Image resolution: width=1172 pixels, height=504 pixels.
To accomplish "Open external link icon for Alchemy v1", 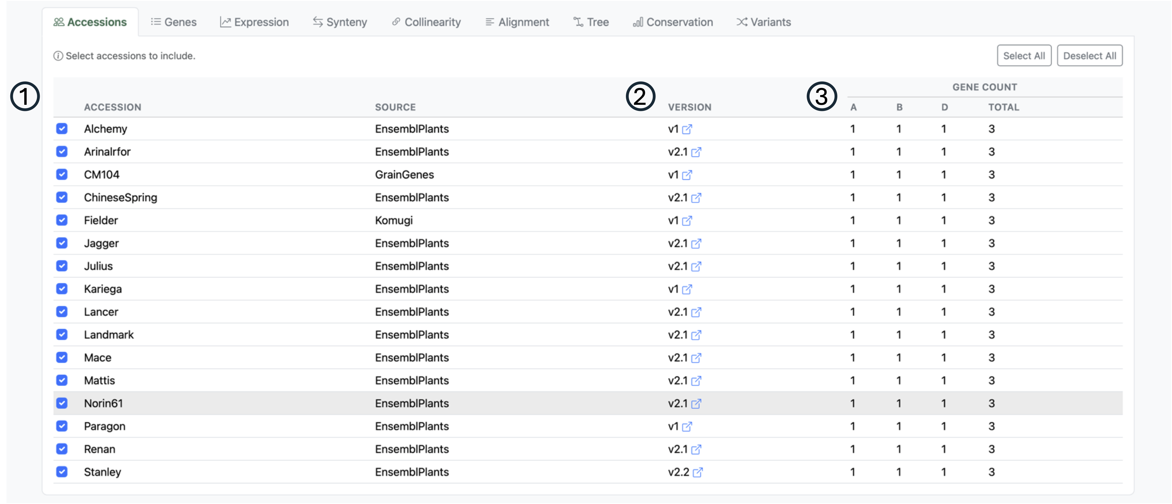I will [687, 129].
